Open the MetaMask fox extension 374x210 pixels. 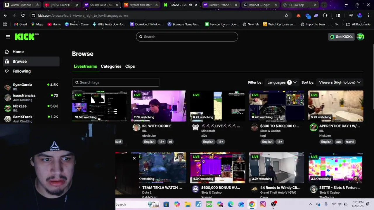point(298,15)
